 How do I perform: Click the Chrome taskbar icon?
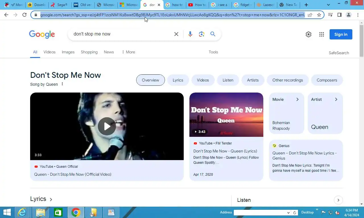(x=76, y=212)
